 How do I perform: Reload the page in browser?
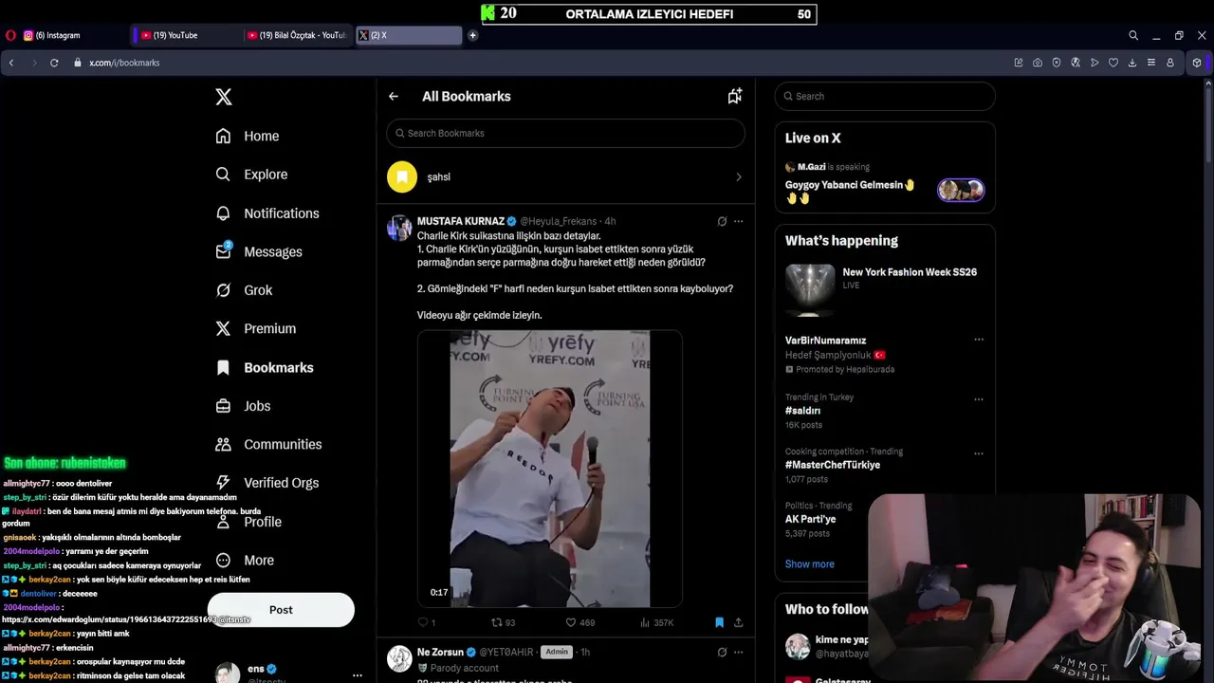click(54, 63)
